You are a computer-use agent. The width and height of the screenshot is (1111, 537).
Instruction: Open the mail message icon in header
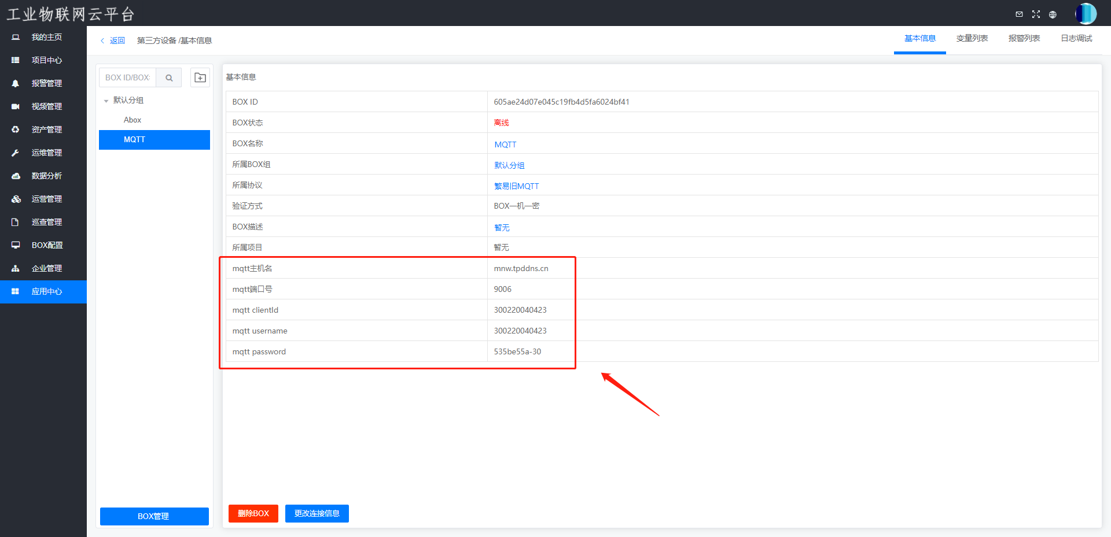1019,14
